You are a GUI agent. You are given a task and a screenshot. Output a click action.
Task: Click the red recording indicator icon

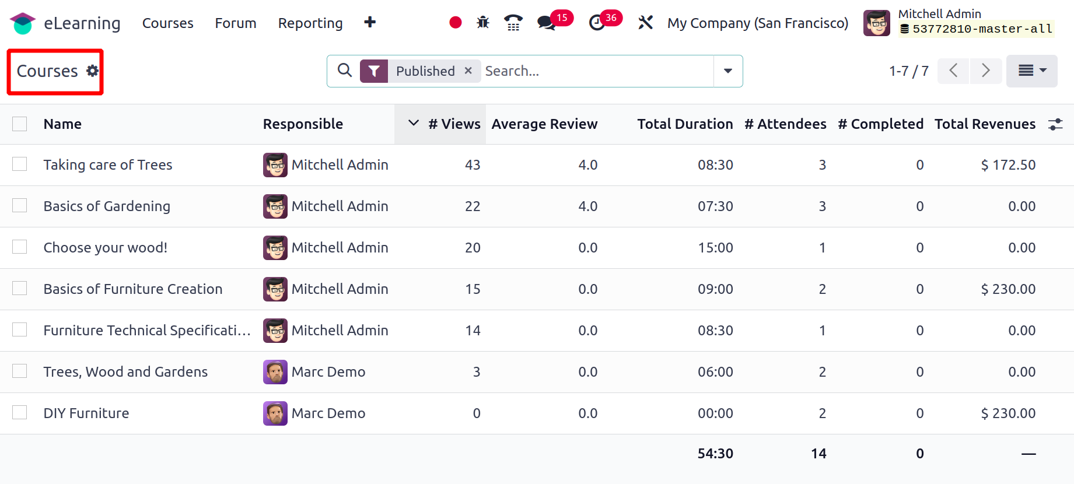[x=456, y=23]
